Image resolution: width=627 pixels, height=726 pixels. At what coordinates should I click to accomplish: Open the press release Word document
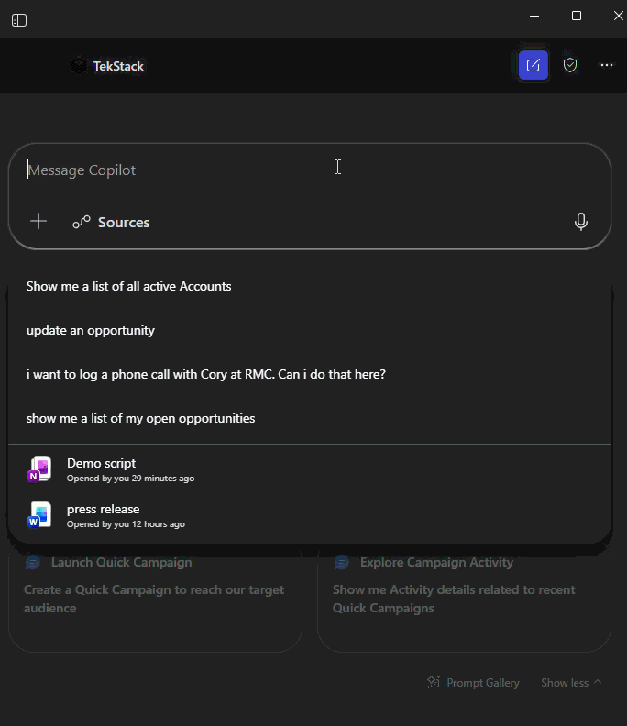(x=310, y=515)
